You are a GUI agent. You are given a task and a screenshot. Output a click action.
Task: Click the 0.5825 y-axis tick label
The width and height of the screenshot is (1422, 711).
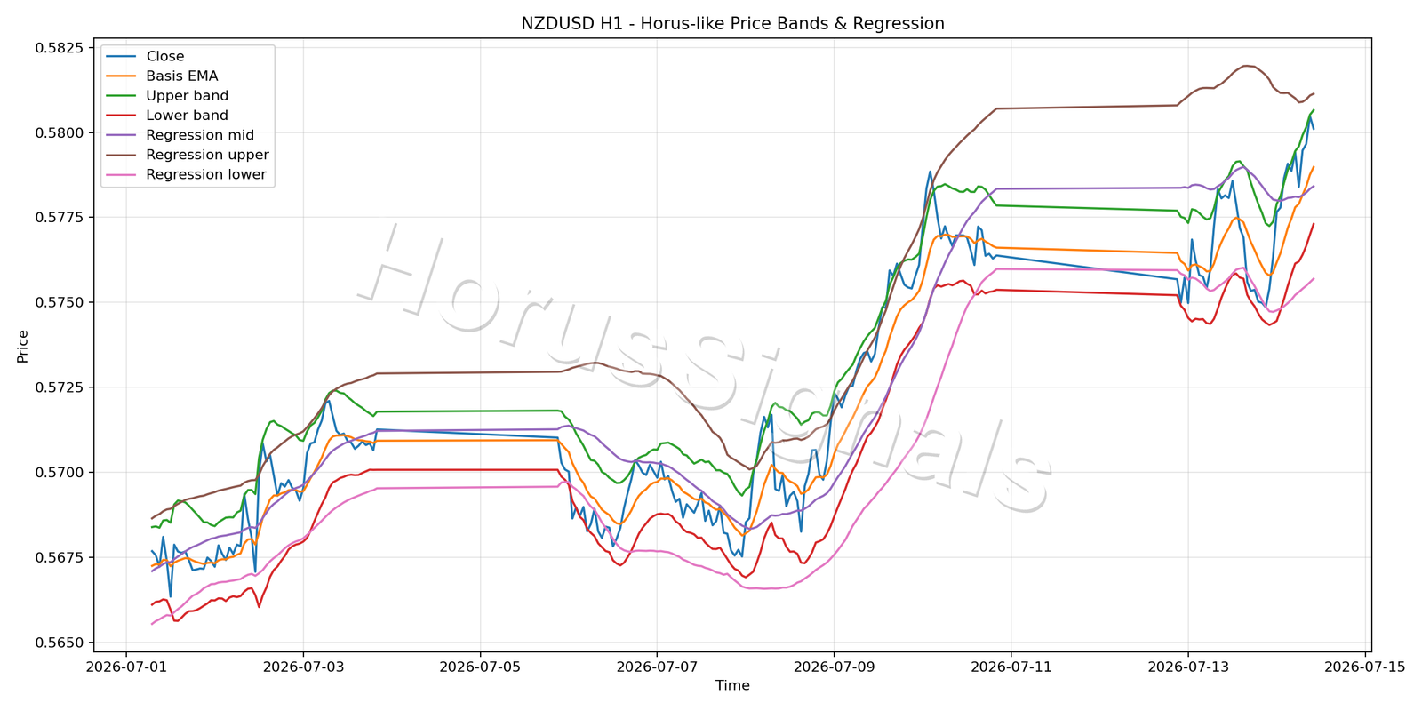point(59,48)
